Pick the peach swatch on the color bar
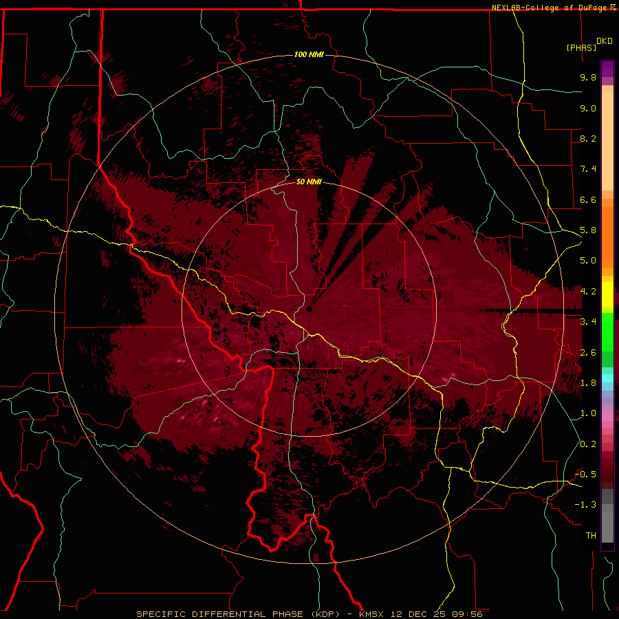Viewport: 619px width, 619px height. click(607, 141)
